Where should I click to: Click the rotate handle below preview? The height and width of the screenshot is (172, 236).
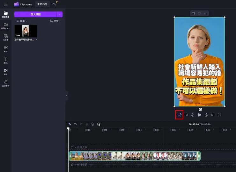coord(200,109)
